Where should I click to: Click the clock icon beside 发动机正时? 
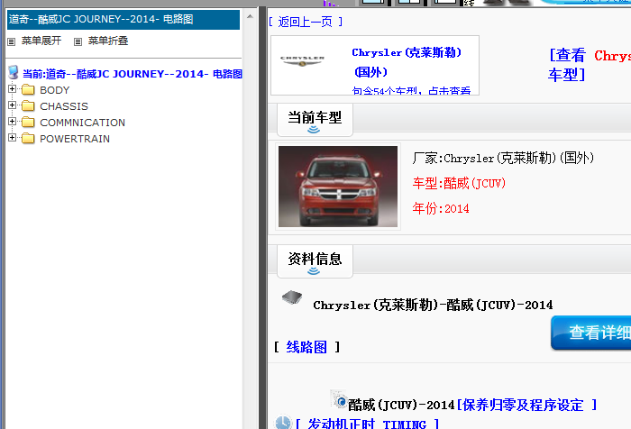pyautogui.click(x=283, y=422)
